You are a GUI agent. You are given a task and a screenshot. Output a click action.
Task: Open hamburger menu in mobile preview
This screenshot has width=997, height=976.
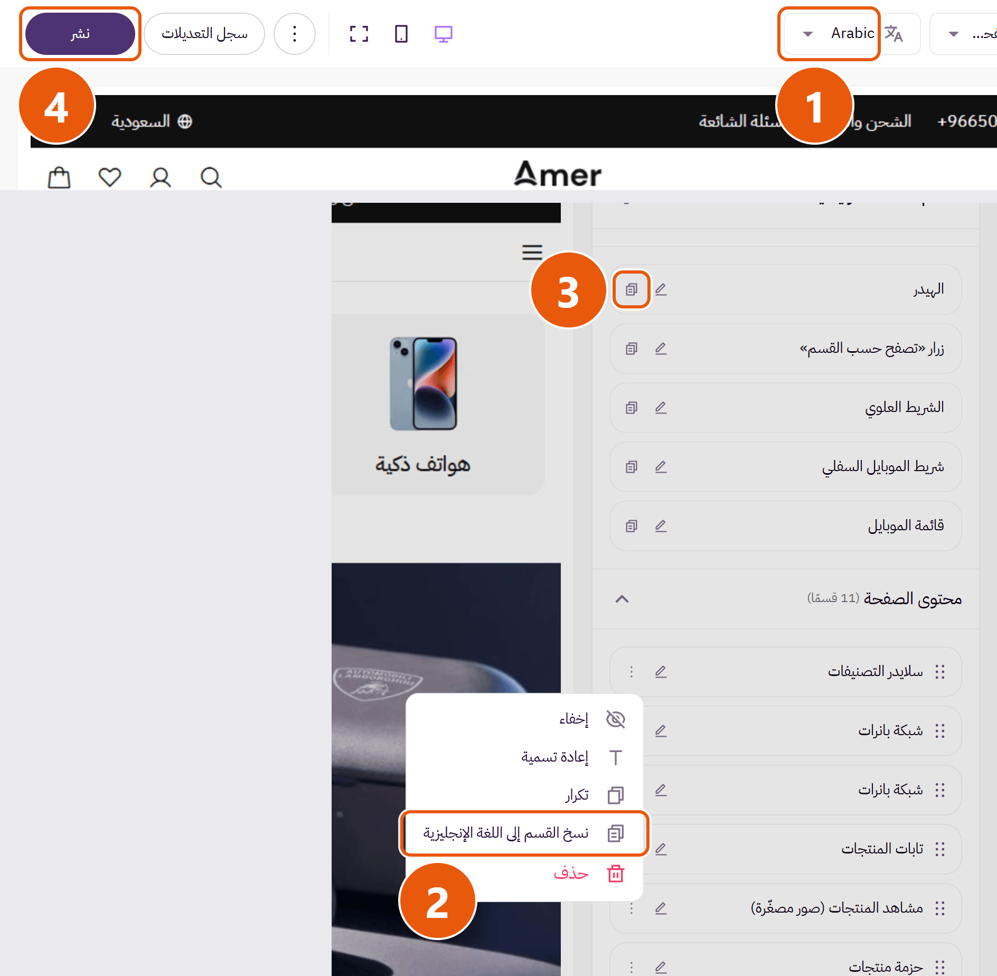[x=532, y=252]
